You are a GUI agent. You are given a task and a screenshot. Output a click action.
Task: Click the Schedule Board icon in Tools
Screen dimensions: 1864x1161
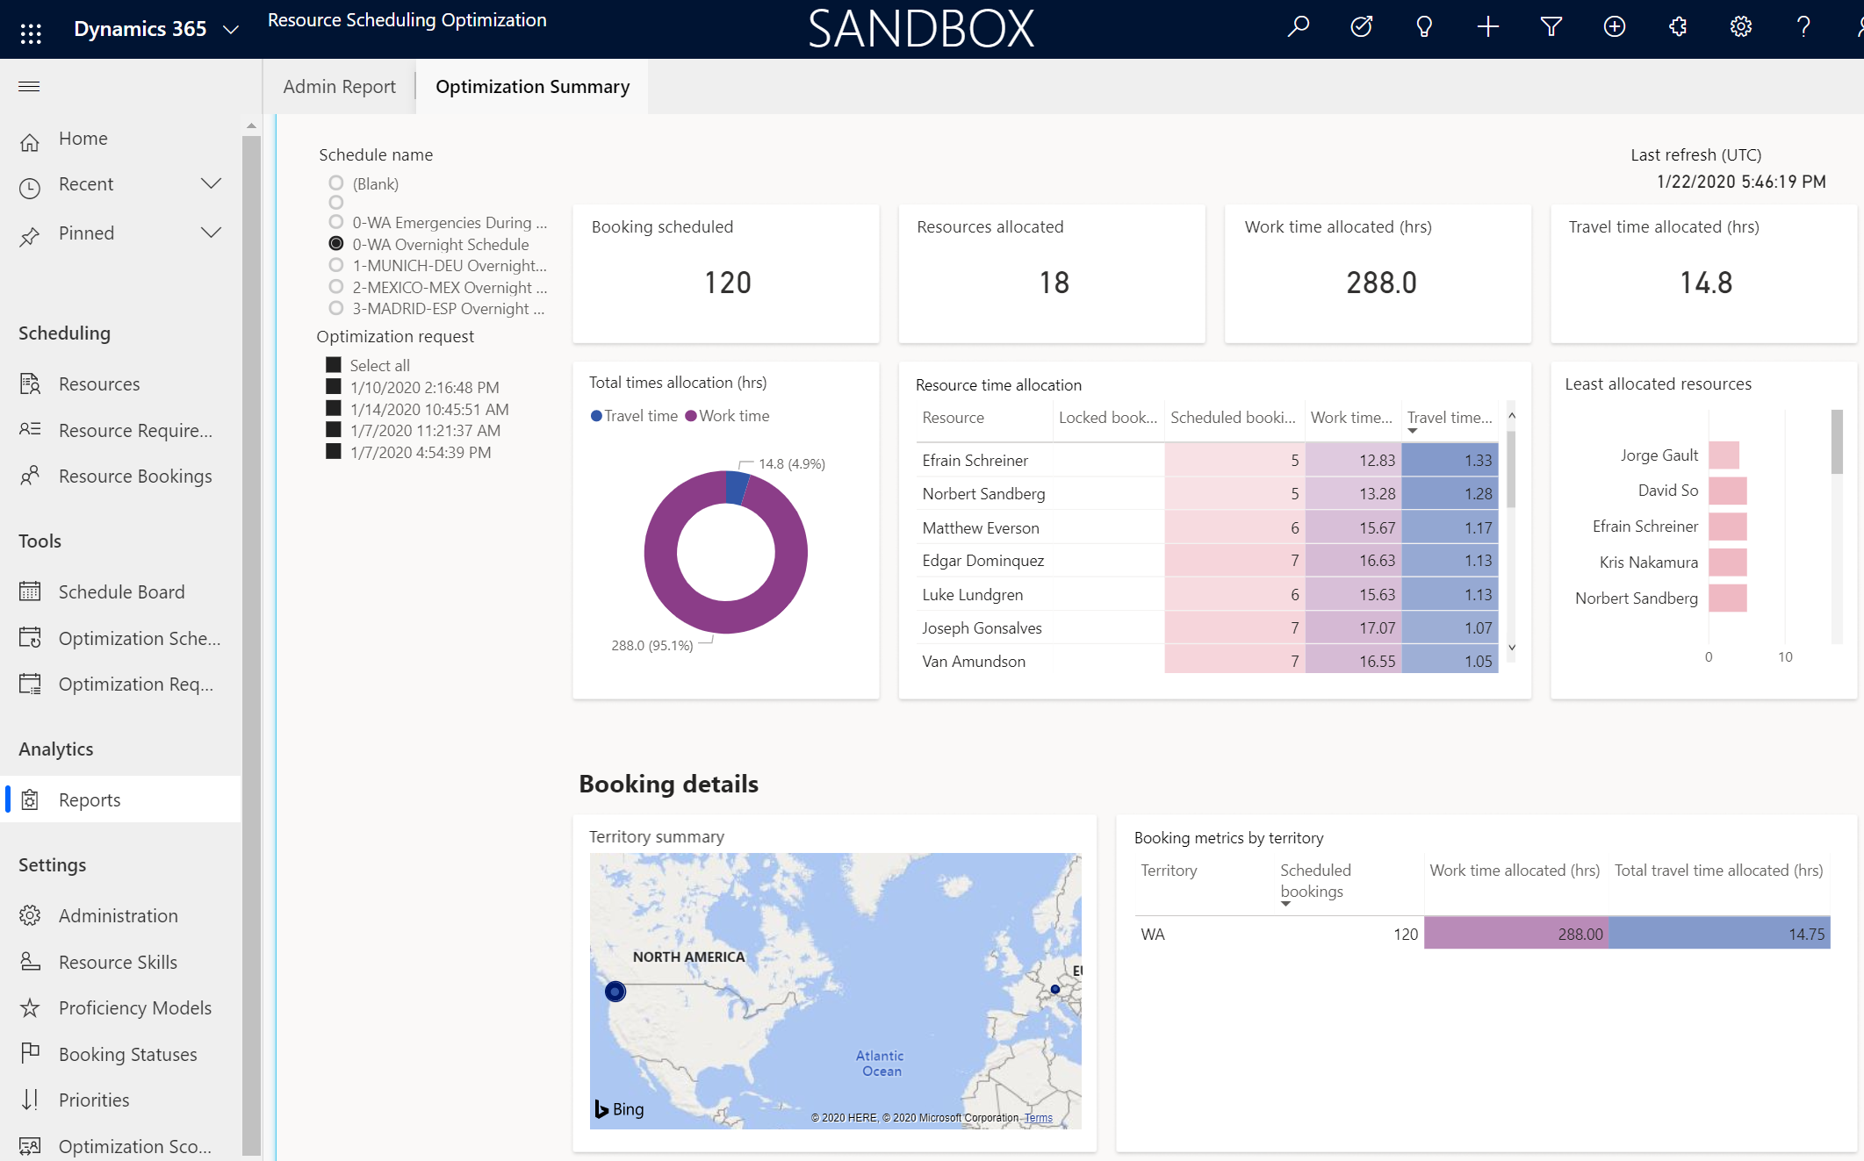coord(30,591)
